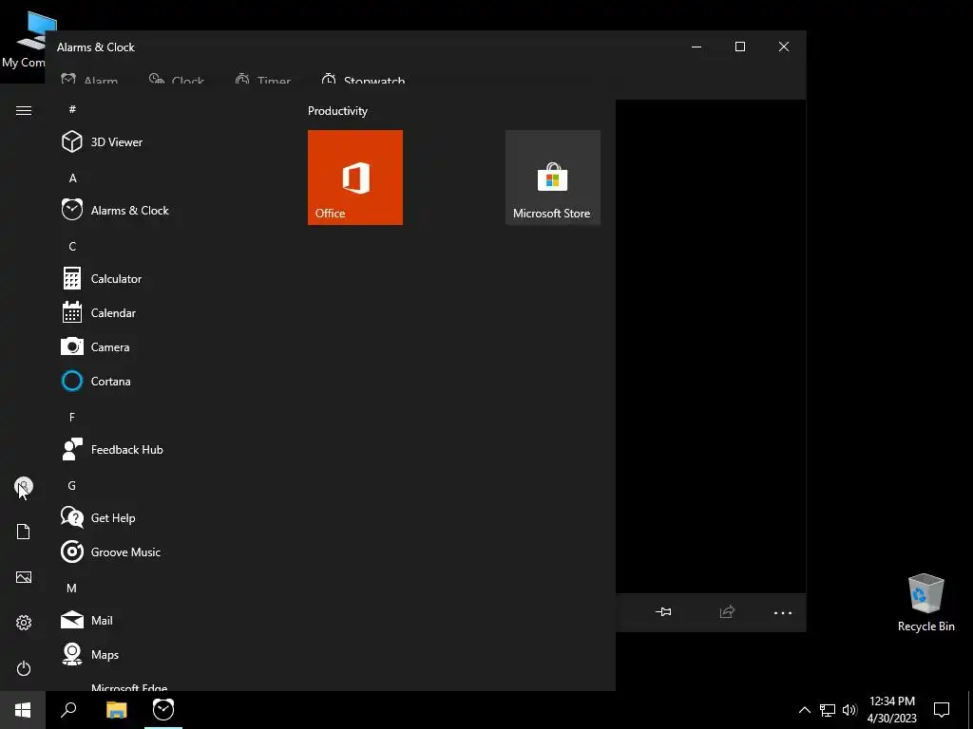Open the volume tray icon
This screenshot has height=729, width=973.
[x=849, y=710]
